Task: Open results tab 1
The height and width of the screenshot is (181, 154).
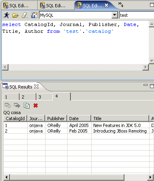Action: point(11,97)
